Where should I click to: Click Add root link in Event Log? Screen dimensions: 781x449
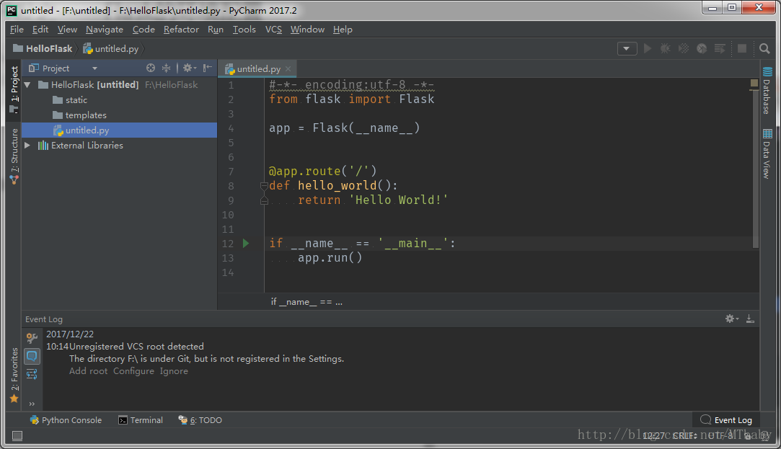(88, 371)
